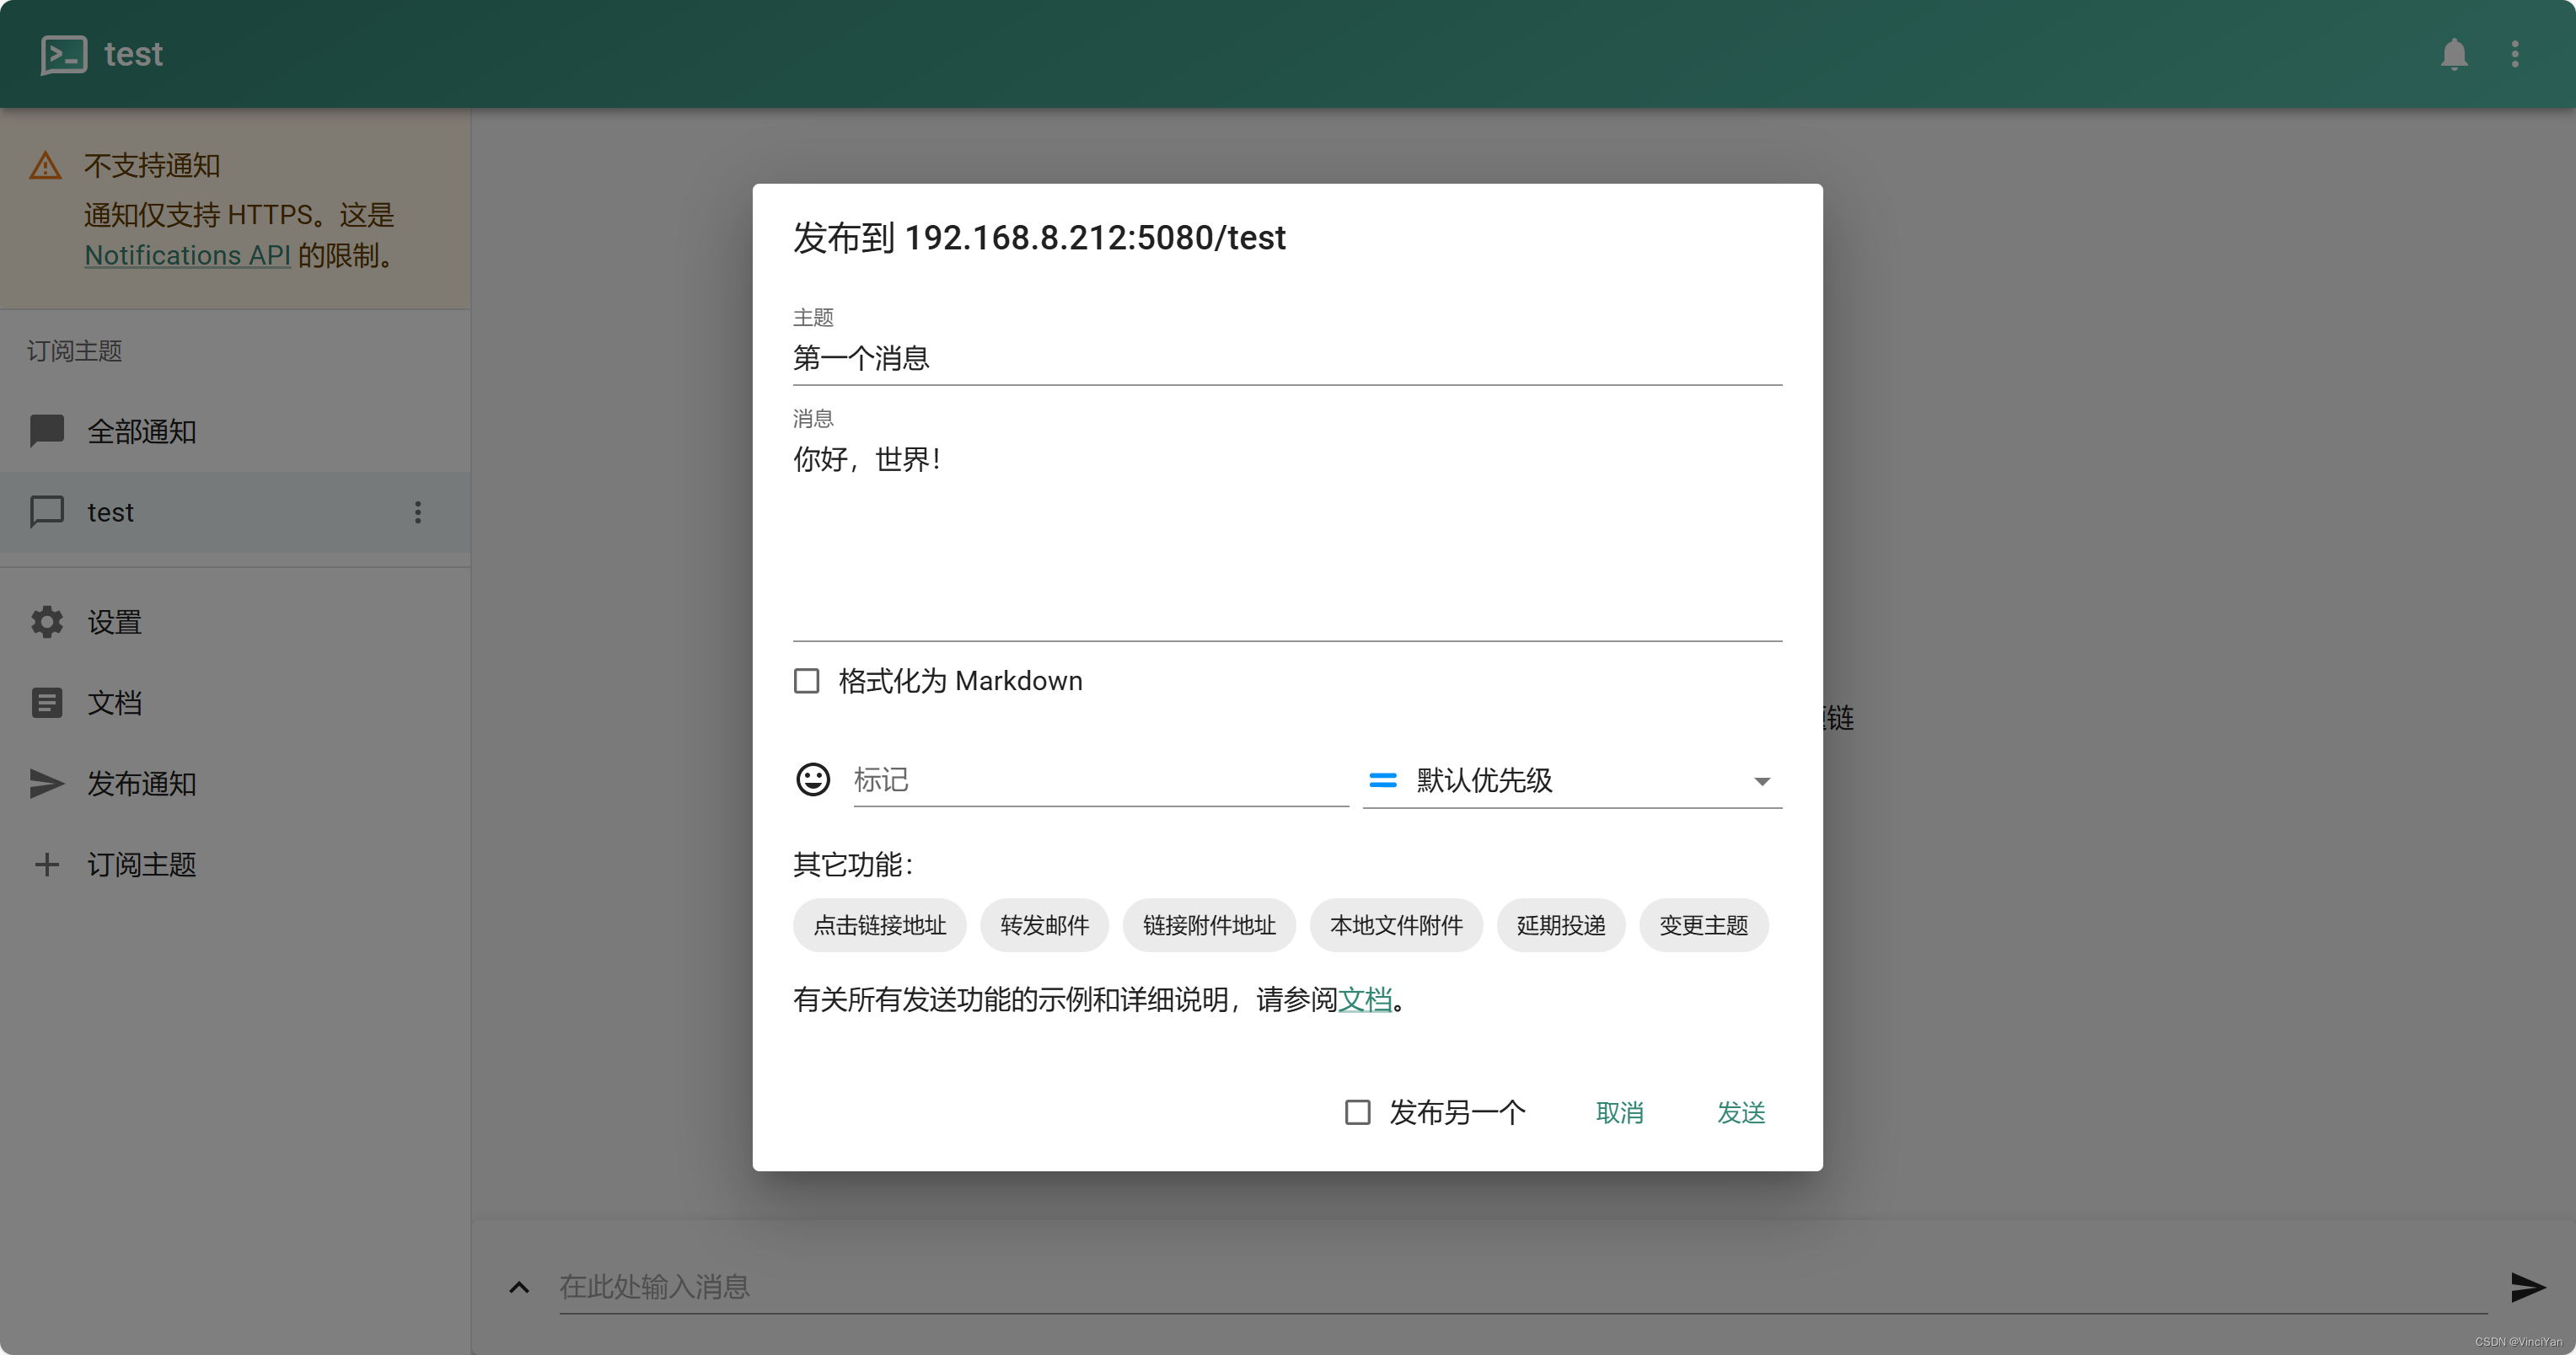Click 变更主题 change topic chip
This screenshot has width=2576, height=1355.
click(x=1704, y=925)
